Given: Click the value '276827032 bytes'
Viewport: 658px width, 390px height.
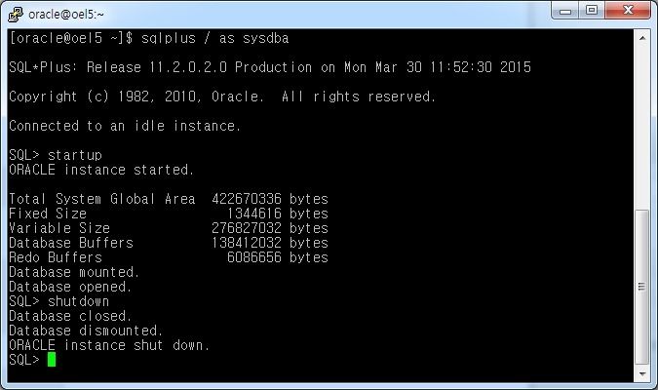Looking at the screenshot, I should point(270,228).
